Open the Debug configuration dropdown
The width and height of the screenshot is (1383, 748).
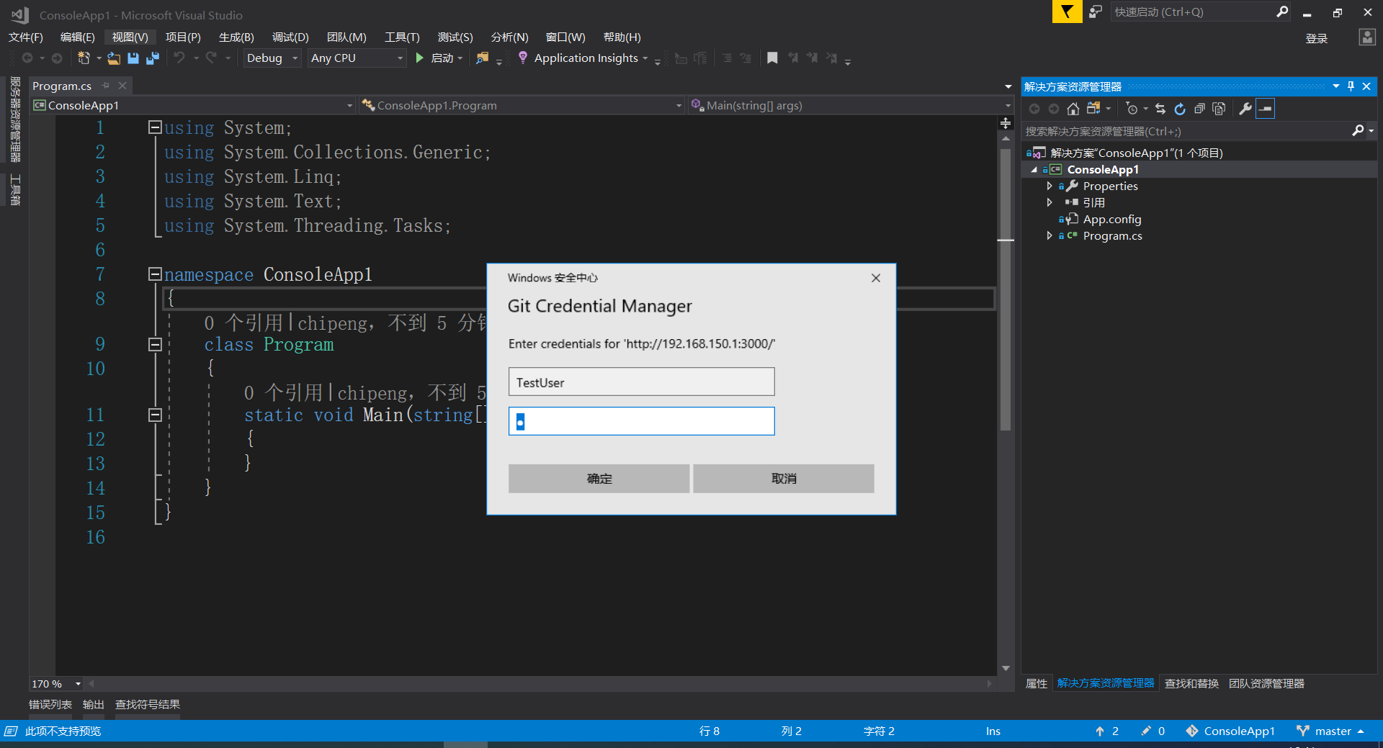point(295,58)
